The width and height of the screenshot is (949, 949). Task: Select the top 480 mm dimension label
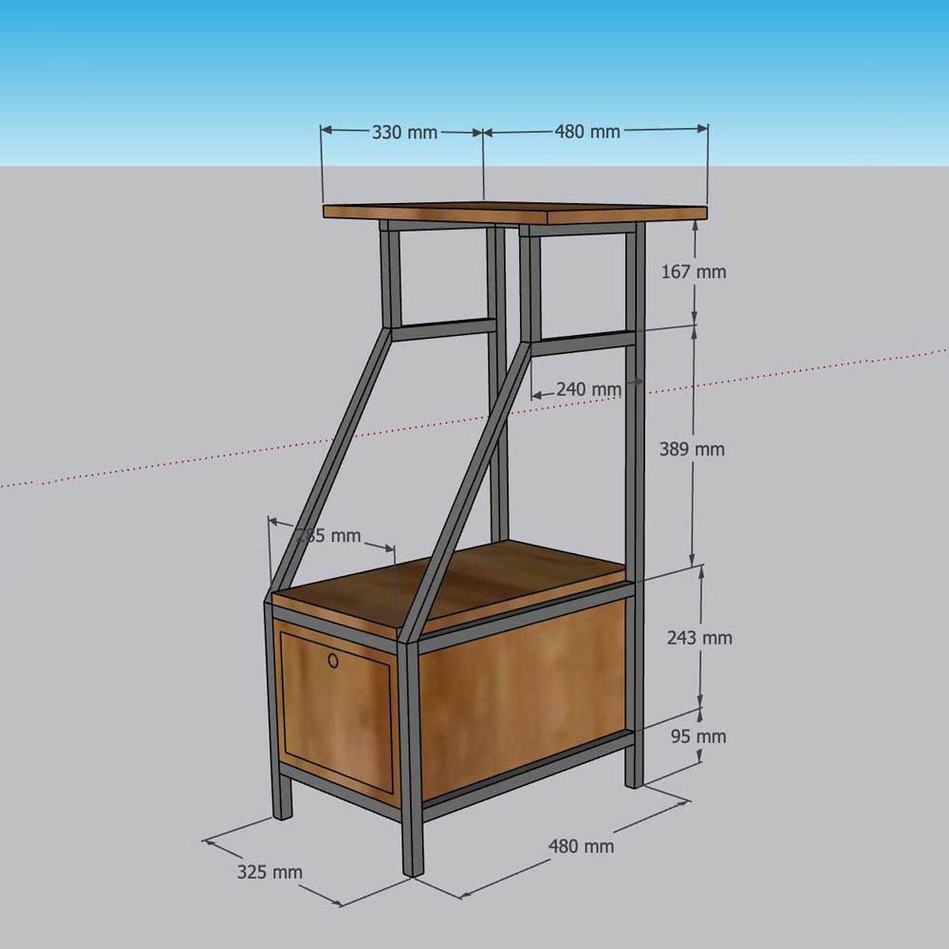[587, 131]
